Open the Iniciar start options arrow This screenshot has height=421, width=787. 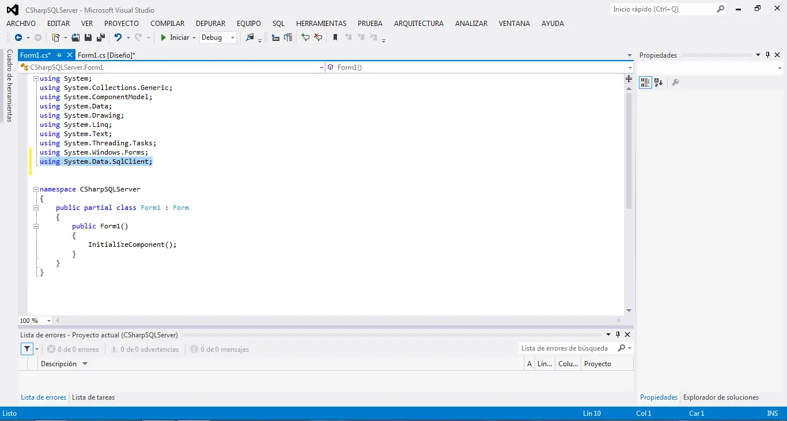click(194, 37)
